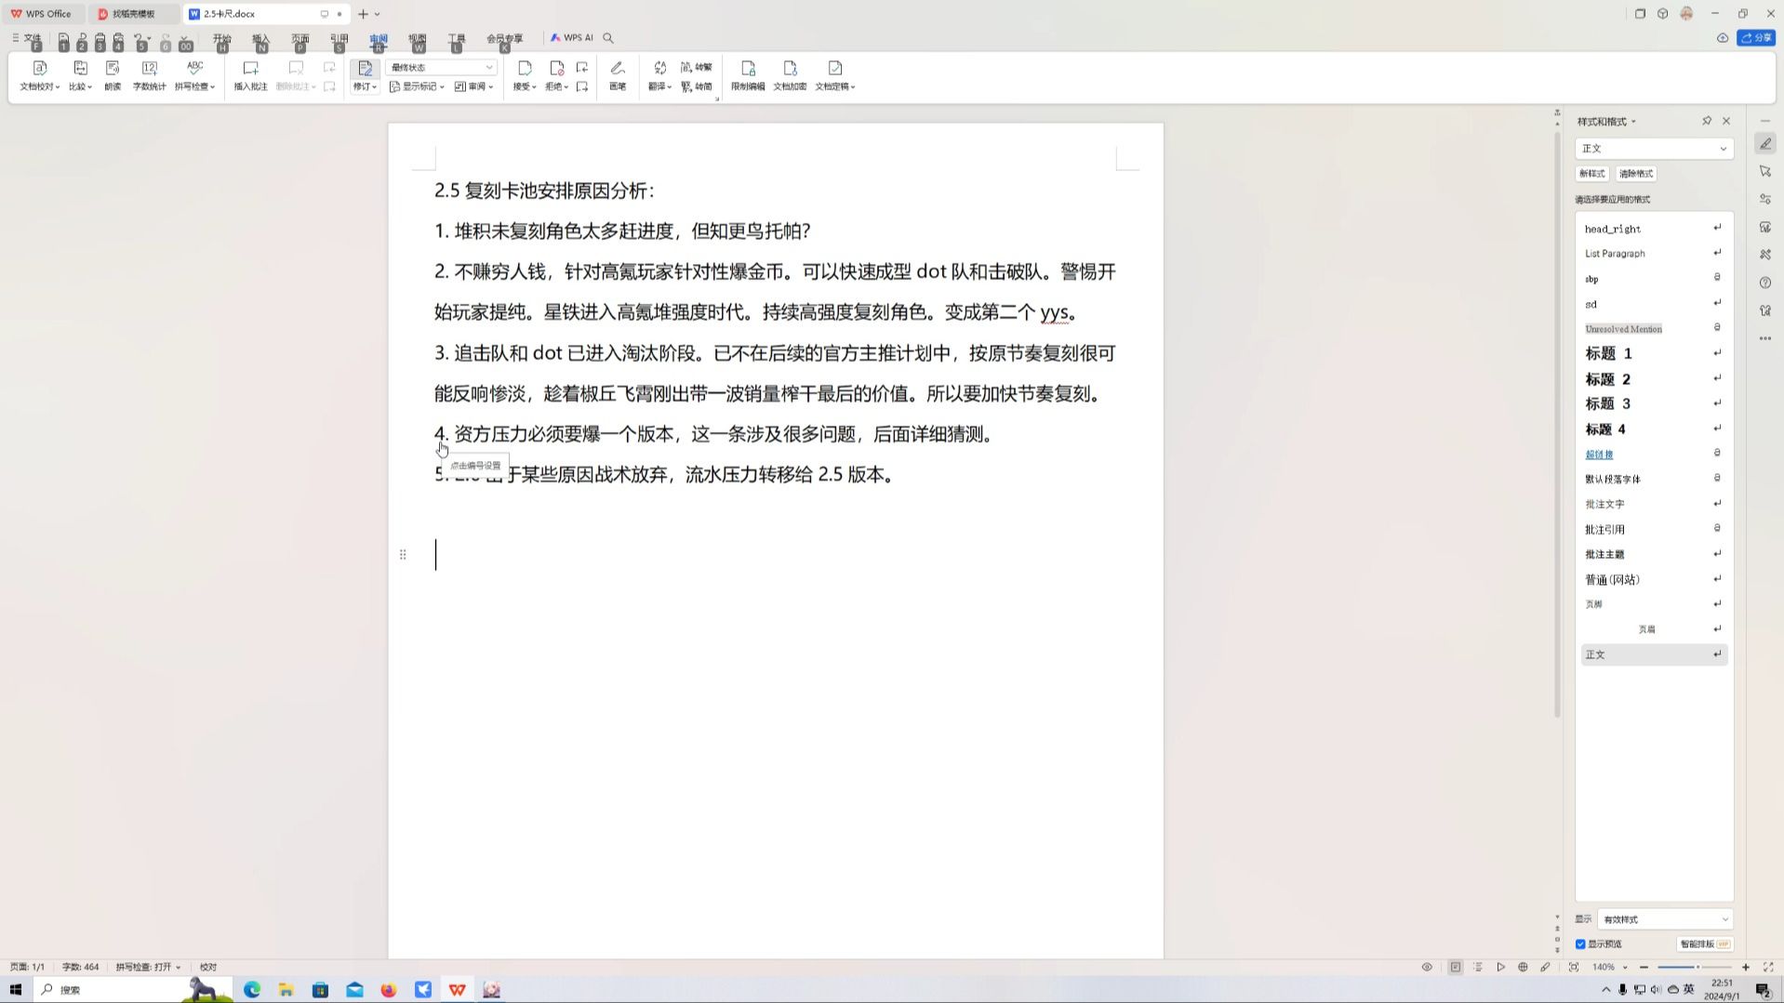Start the 朗读 read-aloud tool
This screenshot has height=1003, width=1784.
113,75
